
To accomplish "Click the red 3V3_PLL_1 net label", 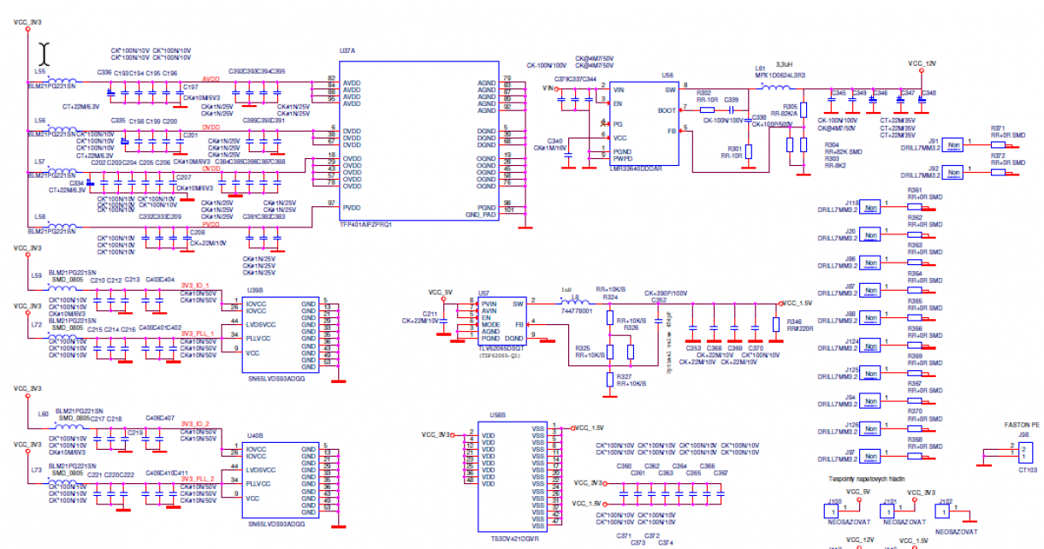I will (198, 334).
